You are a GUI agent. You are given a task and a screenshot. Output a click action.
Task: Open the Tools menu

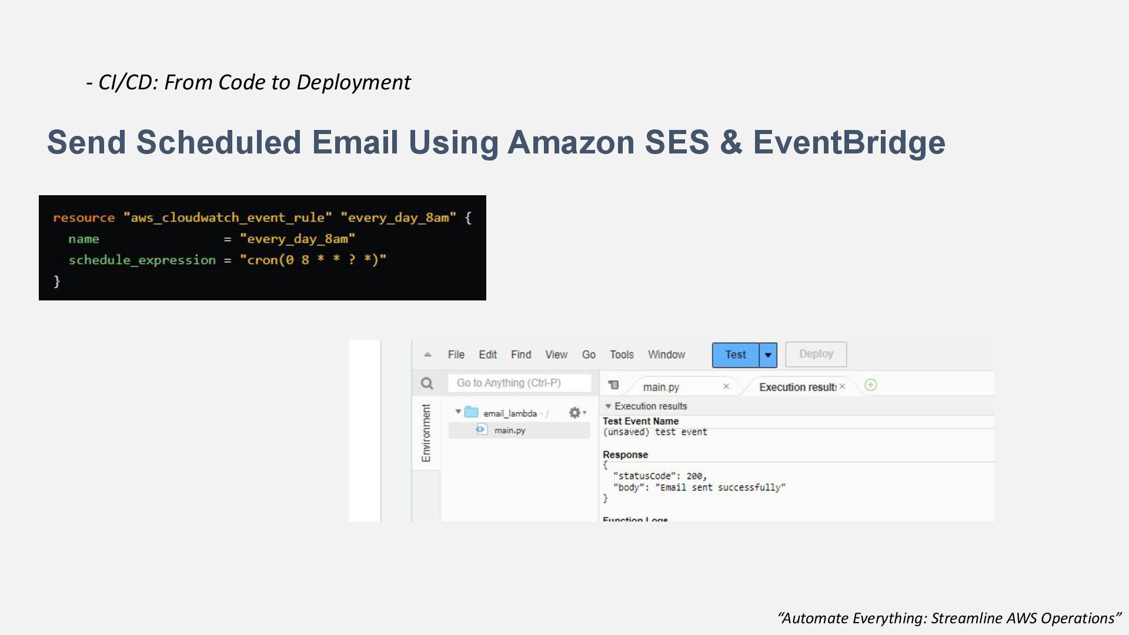[621, 355]
